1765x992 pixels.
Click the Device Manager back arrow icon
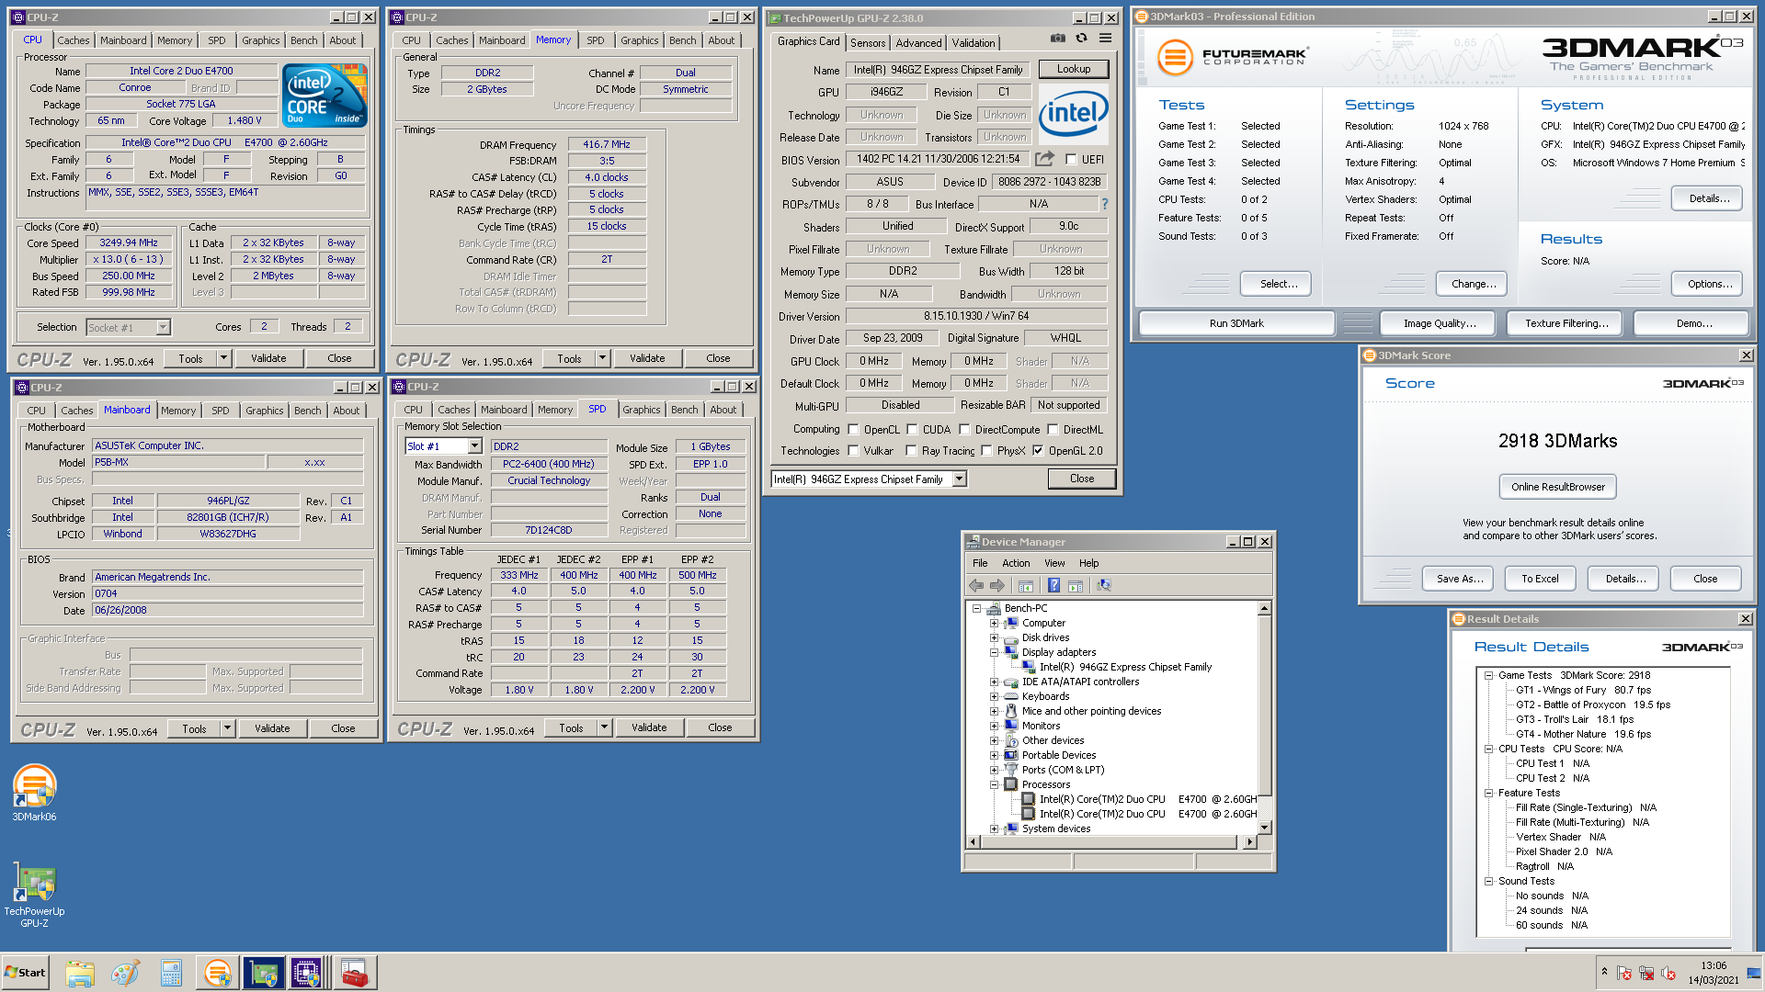point(976,585)
